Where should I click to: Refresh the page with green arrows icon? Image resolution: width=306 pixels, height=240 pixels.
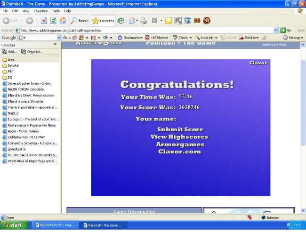tap(53, 21)
